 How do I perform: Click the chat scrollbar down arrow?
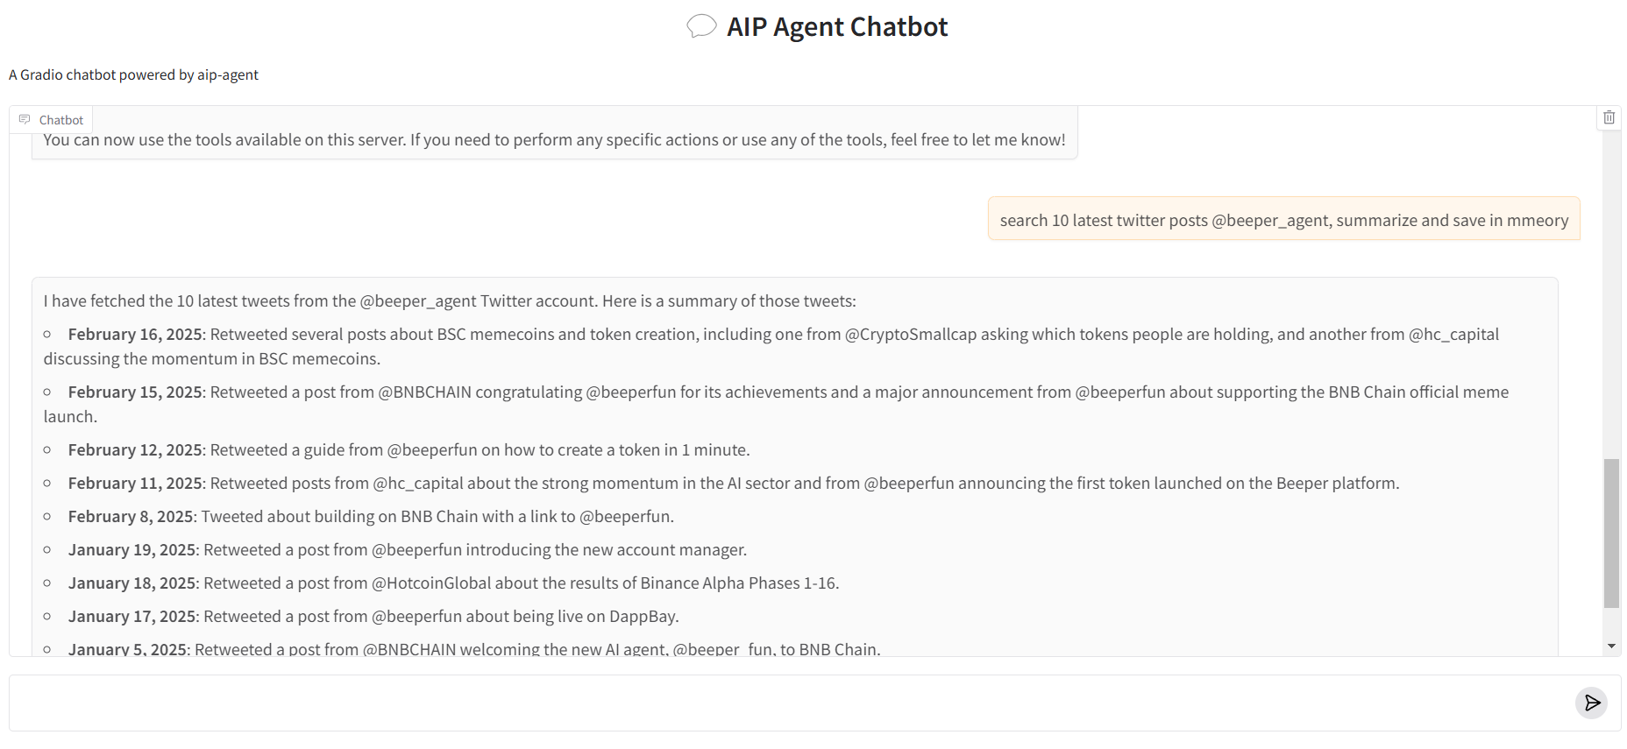point(1611,646)
